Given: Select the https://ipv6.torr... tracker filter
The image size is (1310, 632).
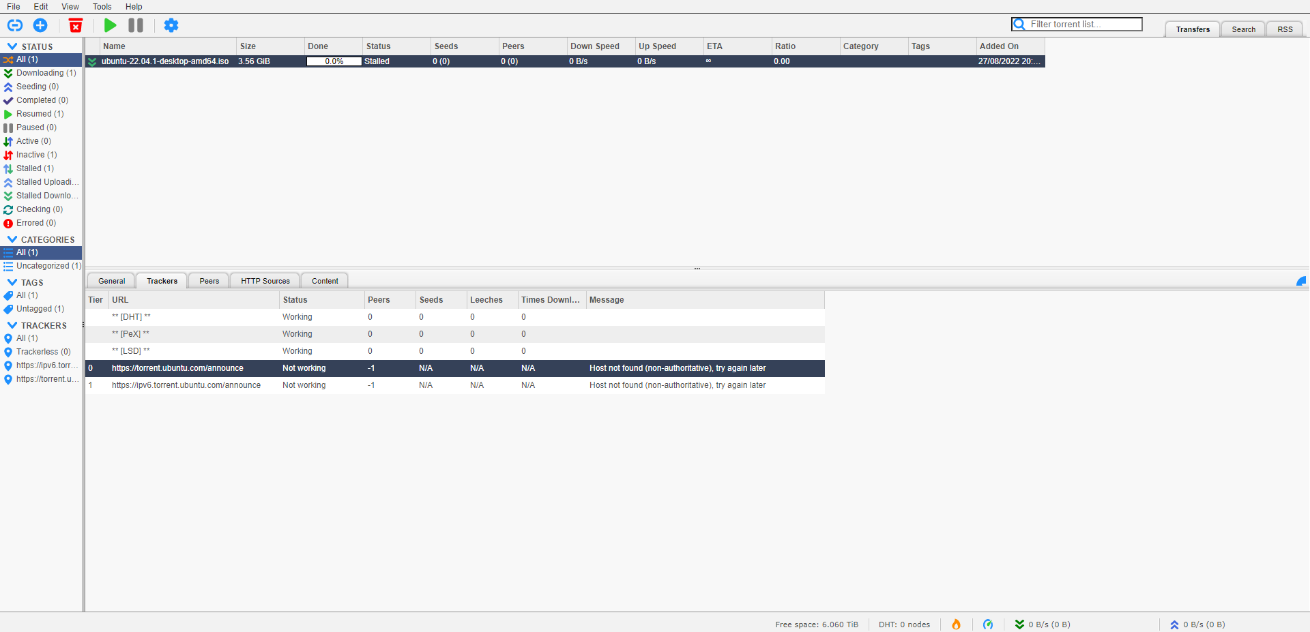Looking at the screenshot, I should coord(41,365).
